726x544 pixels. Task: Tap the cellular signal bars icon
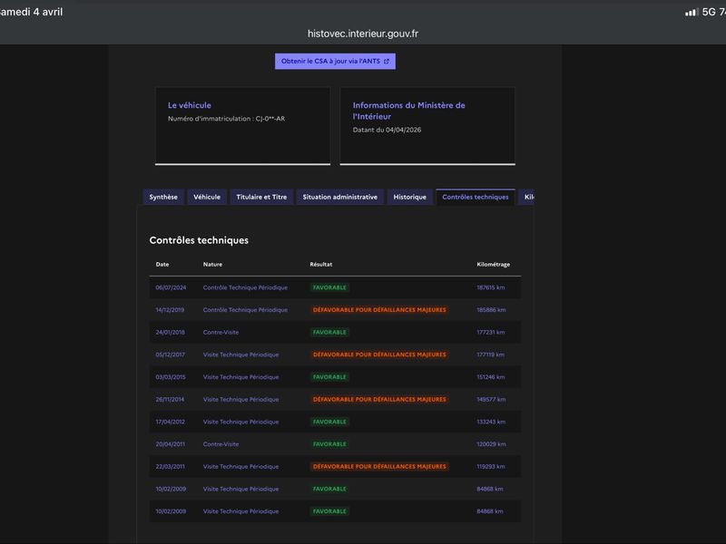[691, 12]
